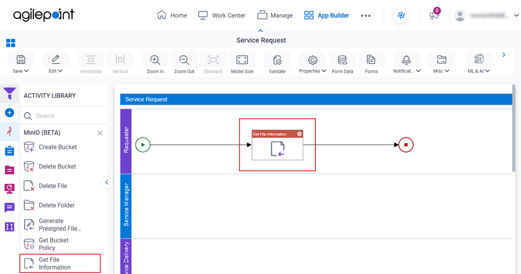521x274 pixels.
Task: Open the ML & AI tool
Action: tap(479, 60)
